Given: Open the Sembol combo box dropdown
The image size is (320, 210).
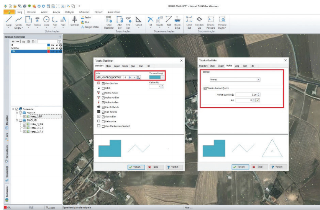Looking at the screenshot, I should (259, 80).
